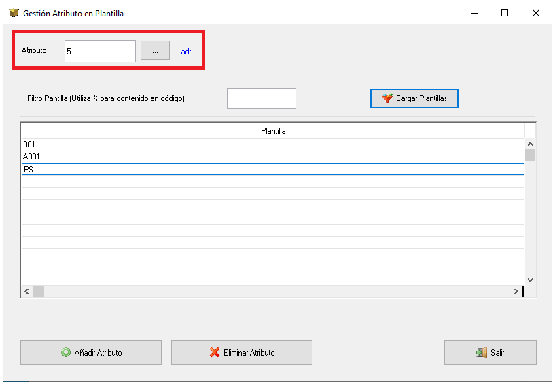Click the horizontal scrollbar right arrow
Viewport: 555px width, 382px height.
(x=516, y=292)
